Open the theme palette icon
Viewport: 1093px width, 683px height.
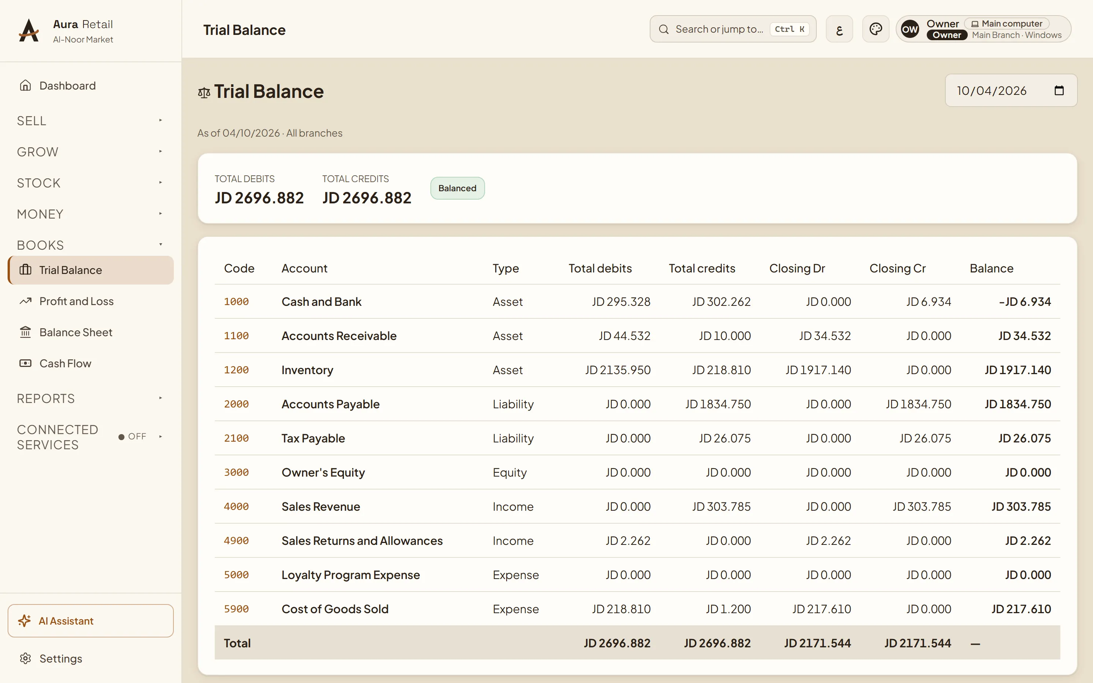coord(875,29)
